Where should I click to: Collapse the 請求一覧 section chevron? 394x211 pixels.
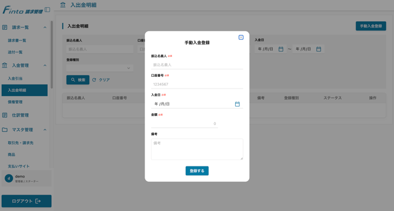click(x=45, y=28)
